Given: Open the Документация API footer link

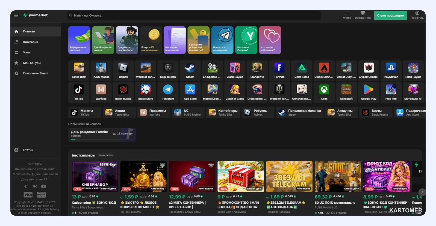Looking at the screenshot, I should point(35,179).
